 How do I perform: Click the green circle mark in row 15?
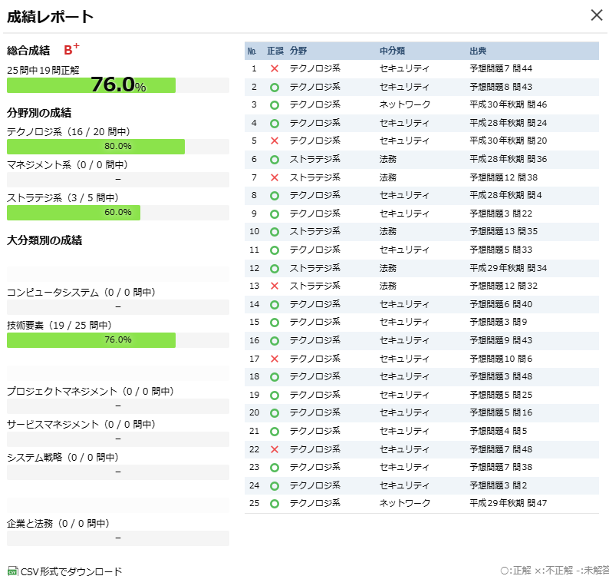275,323
